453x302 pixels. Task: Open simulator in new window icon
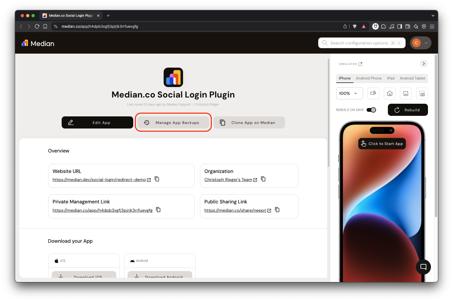[x=360, y=64]
